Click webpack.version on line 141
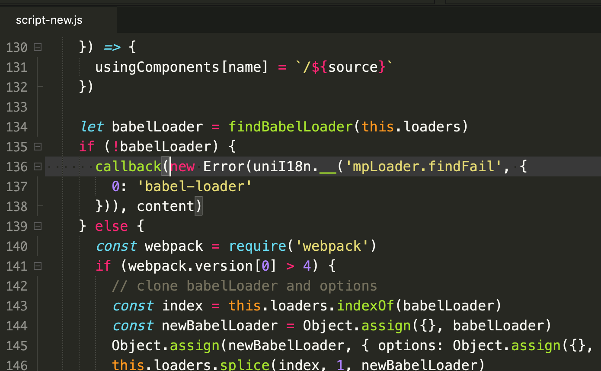The height and width of the screenshot is (371, 601). (x=190, y=266)
